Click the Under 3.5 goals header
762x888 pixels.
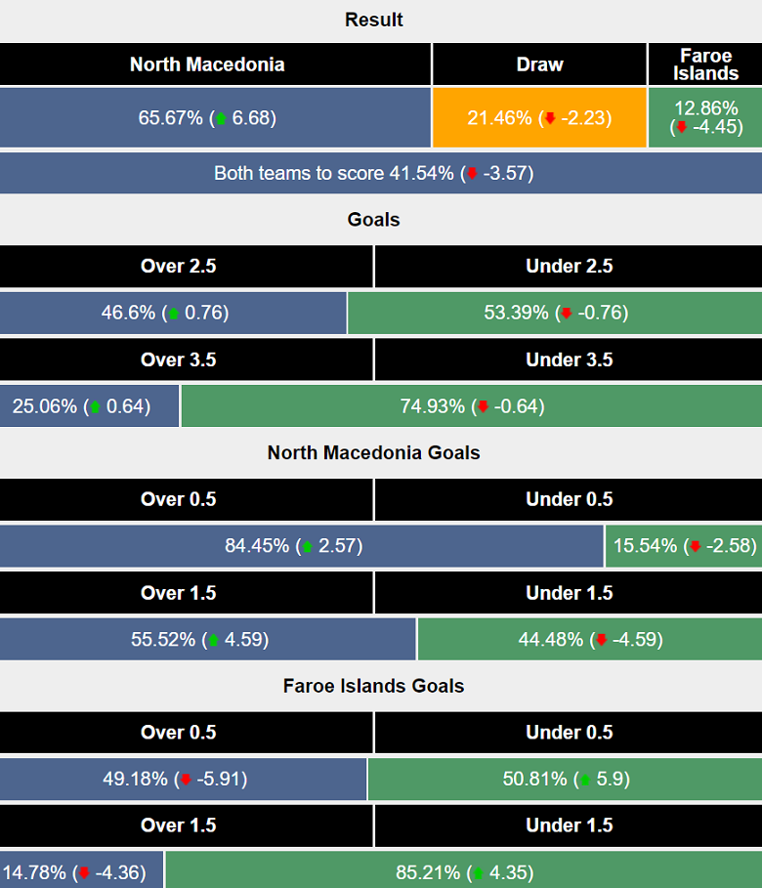569,359
